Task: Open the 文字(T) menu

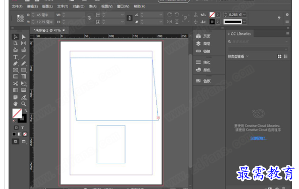Action: click(63, 7)
